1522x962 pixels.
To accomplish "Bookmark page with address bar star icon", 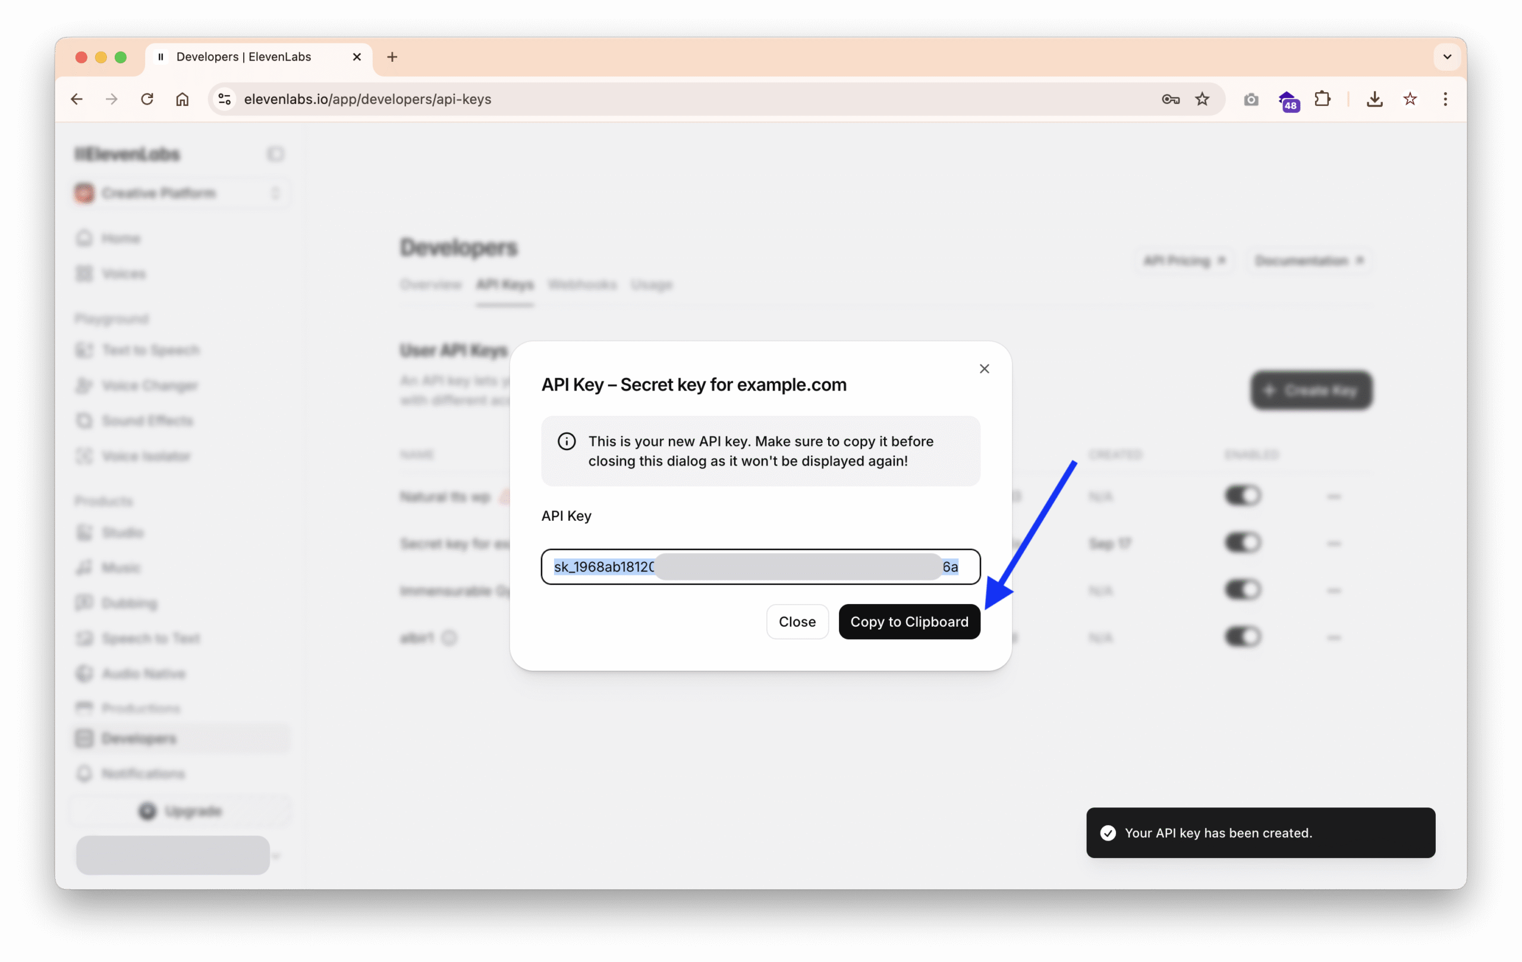I will click(1202, 99).
